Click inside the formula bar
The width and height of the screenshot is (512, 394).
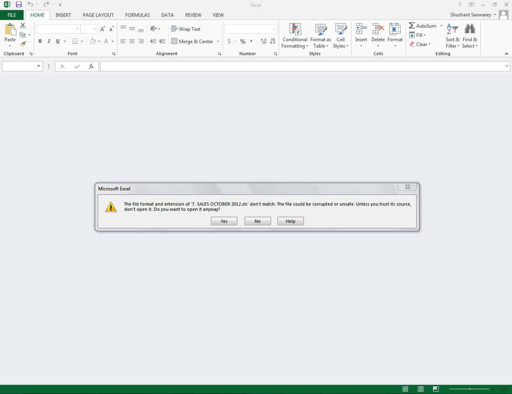(x=244, y=66)
